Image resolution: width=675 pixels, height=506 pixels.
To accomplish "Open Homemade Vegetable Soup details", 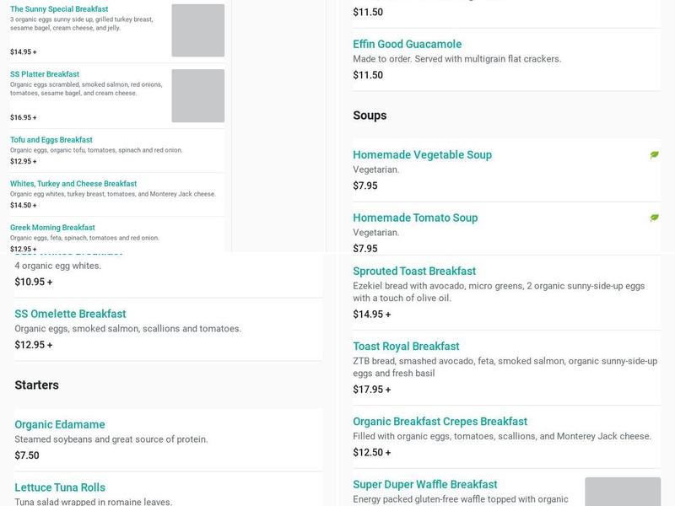I will pos(422,155).
